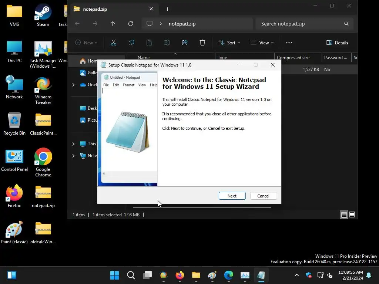Click Next in the Notepad Setup Wizard
The image size is (379, 284).
(x=232, y=196)
